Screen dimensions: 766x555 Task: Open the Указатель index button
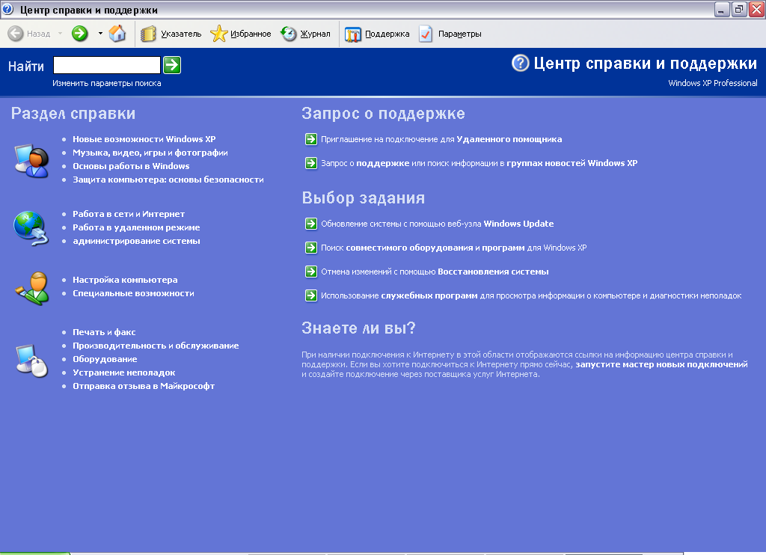(x=171, y=34)
